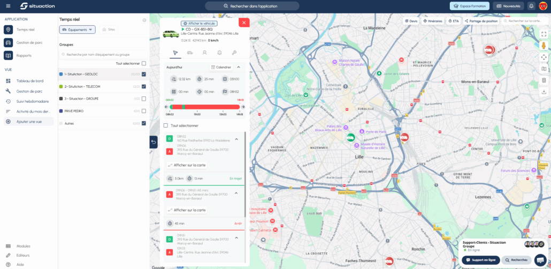Select the trips navigation arrow tab
This screenshot has width=551, height=269.
[x=175, y=53]
